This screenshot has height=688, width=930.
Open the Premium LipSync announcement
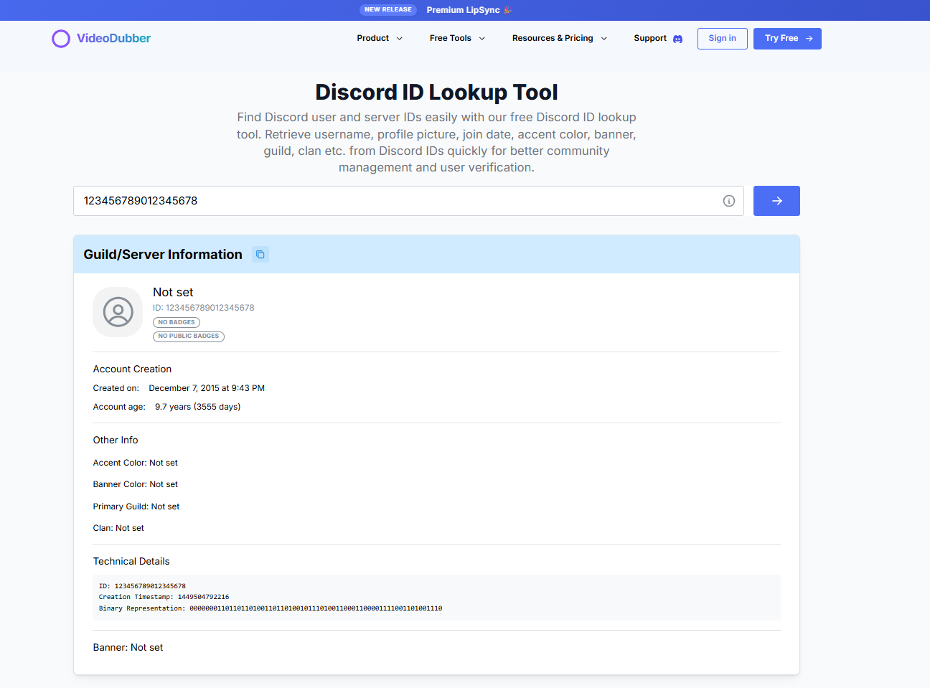tap(464, 10)
